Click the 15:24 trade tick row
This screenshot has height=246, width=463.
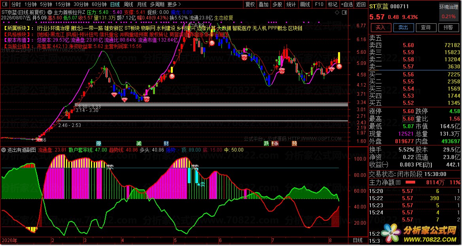point(415,212)
